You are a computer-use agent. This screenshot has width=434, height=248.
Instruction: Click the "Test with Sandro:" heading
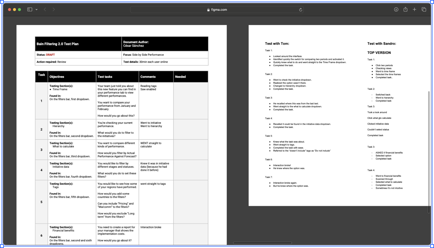point(382,44)
